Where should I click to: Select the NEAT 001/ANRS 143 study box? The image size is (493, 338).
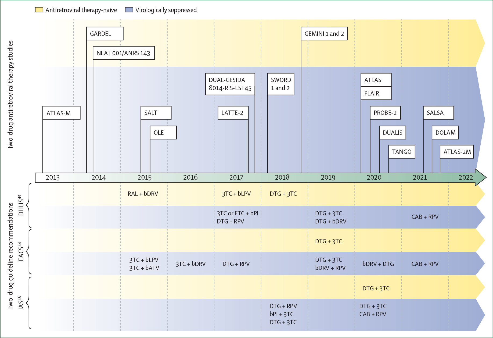[124, 53]
